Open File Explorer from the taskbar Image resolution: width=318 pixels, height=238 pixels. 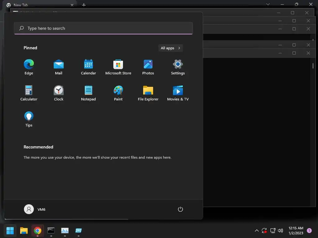tap(24, 231)
